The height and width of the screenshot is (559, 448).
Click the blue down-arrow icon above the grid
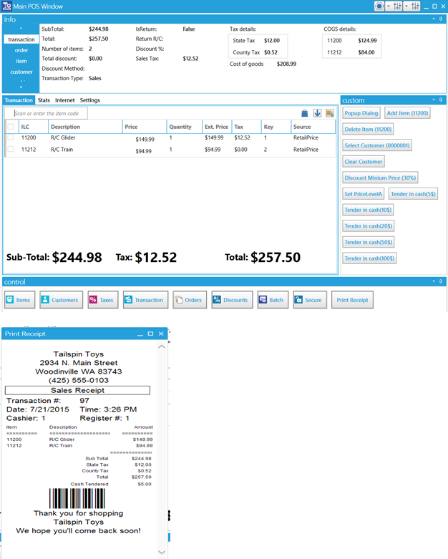pyautogui.click(x=317, y=113)
